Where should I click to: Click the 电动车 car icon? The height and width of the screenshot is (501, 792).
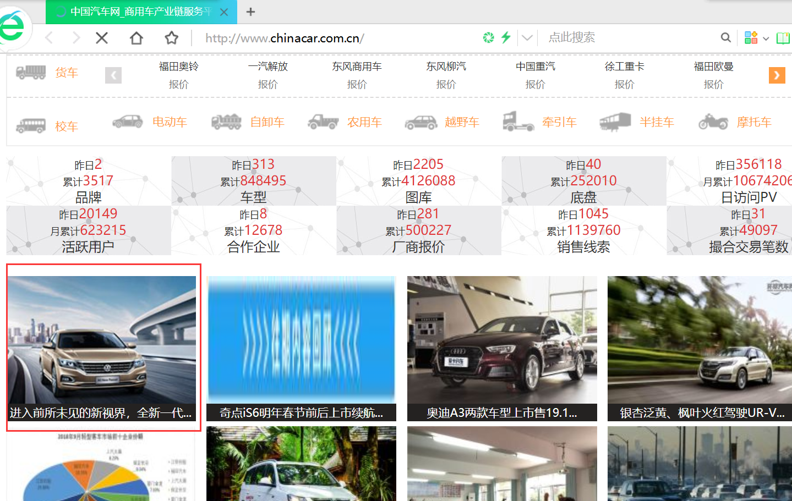pyautogui.click(x=128, y=122)
